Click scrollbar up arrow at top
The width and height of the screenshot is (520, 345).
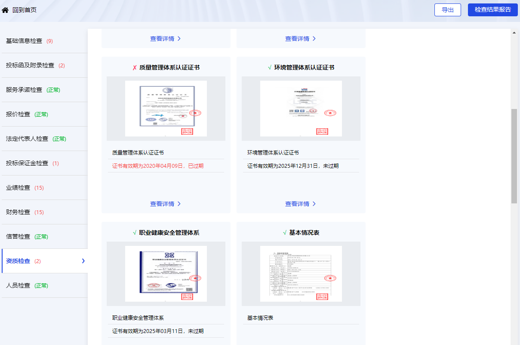point(514,32)
